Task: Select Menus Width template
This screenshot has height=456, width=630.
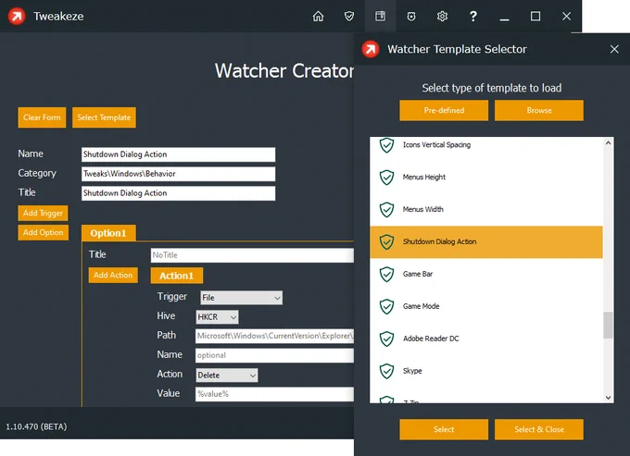Action: [486, 209]
